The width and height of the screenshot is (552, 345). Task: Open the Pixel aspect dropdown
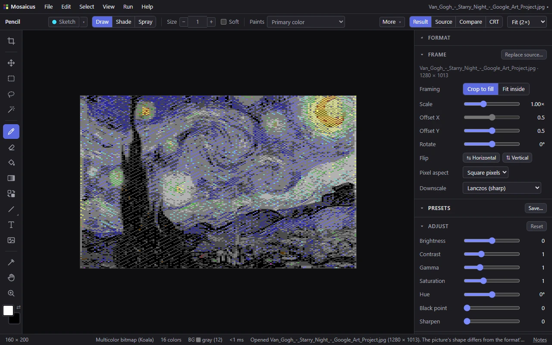486,172
